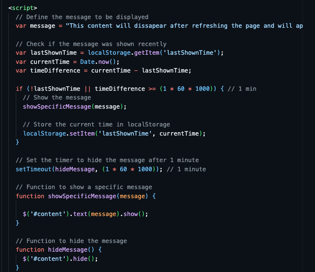Place cursor on the message variable string
The width and height of the screenshot is (315, 272).
pyautogui.click(x=184, y=26)
